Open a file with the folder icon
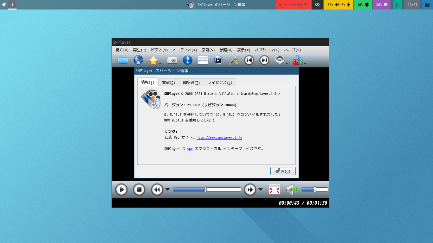This screenshot has width=433, height=243. point(123,60)
